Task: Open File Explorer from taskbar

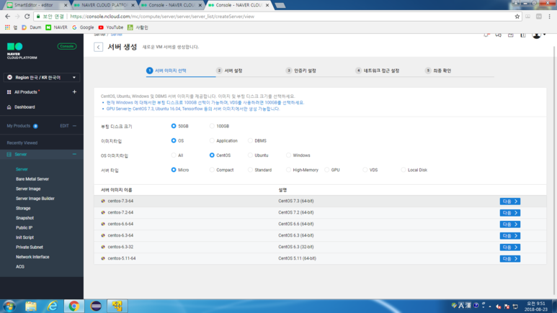Action: [31, 306]
